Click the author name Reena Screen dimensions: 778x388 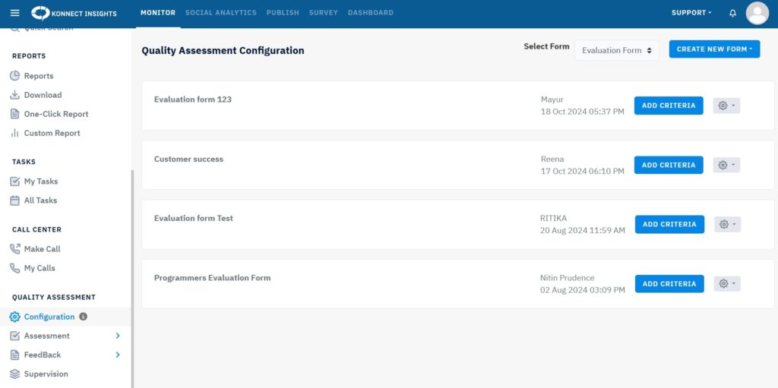coord(552,159)
